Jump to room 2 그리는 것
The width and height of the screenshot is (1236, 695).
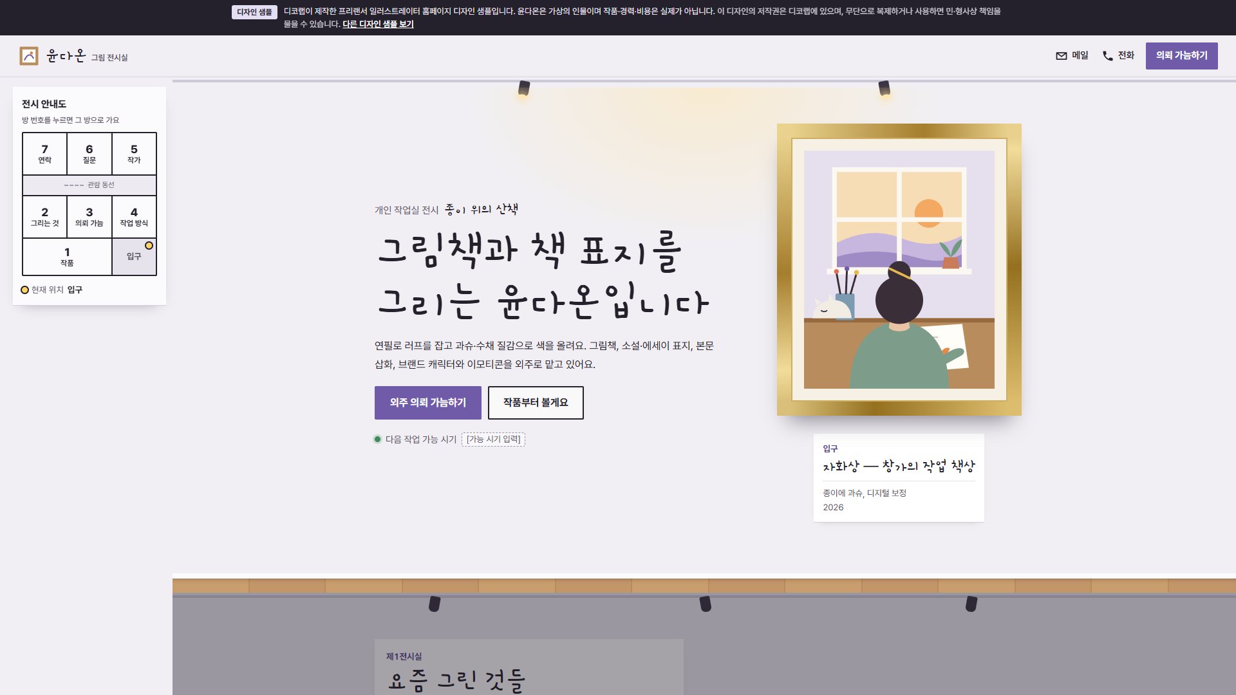pos(44,217)
